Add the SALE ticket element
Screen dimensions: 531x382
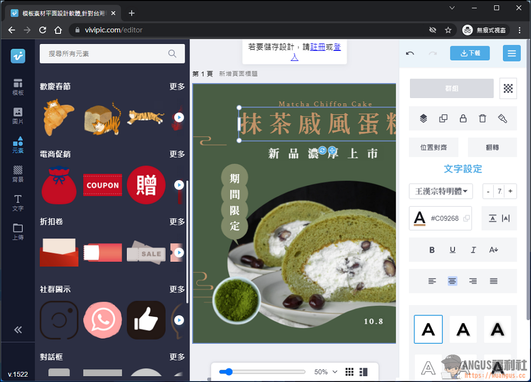(147, 252)
